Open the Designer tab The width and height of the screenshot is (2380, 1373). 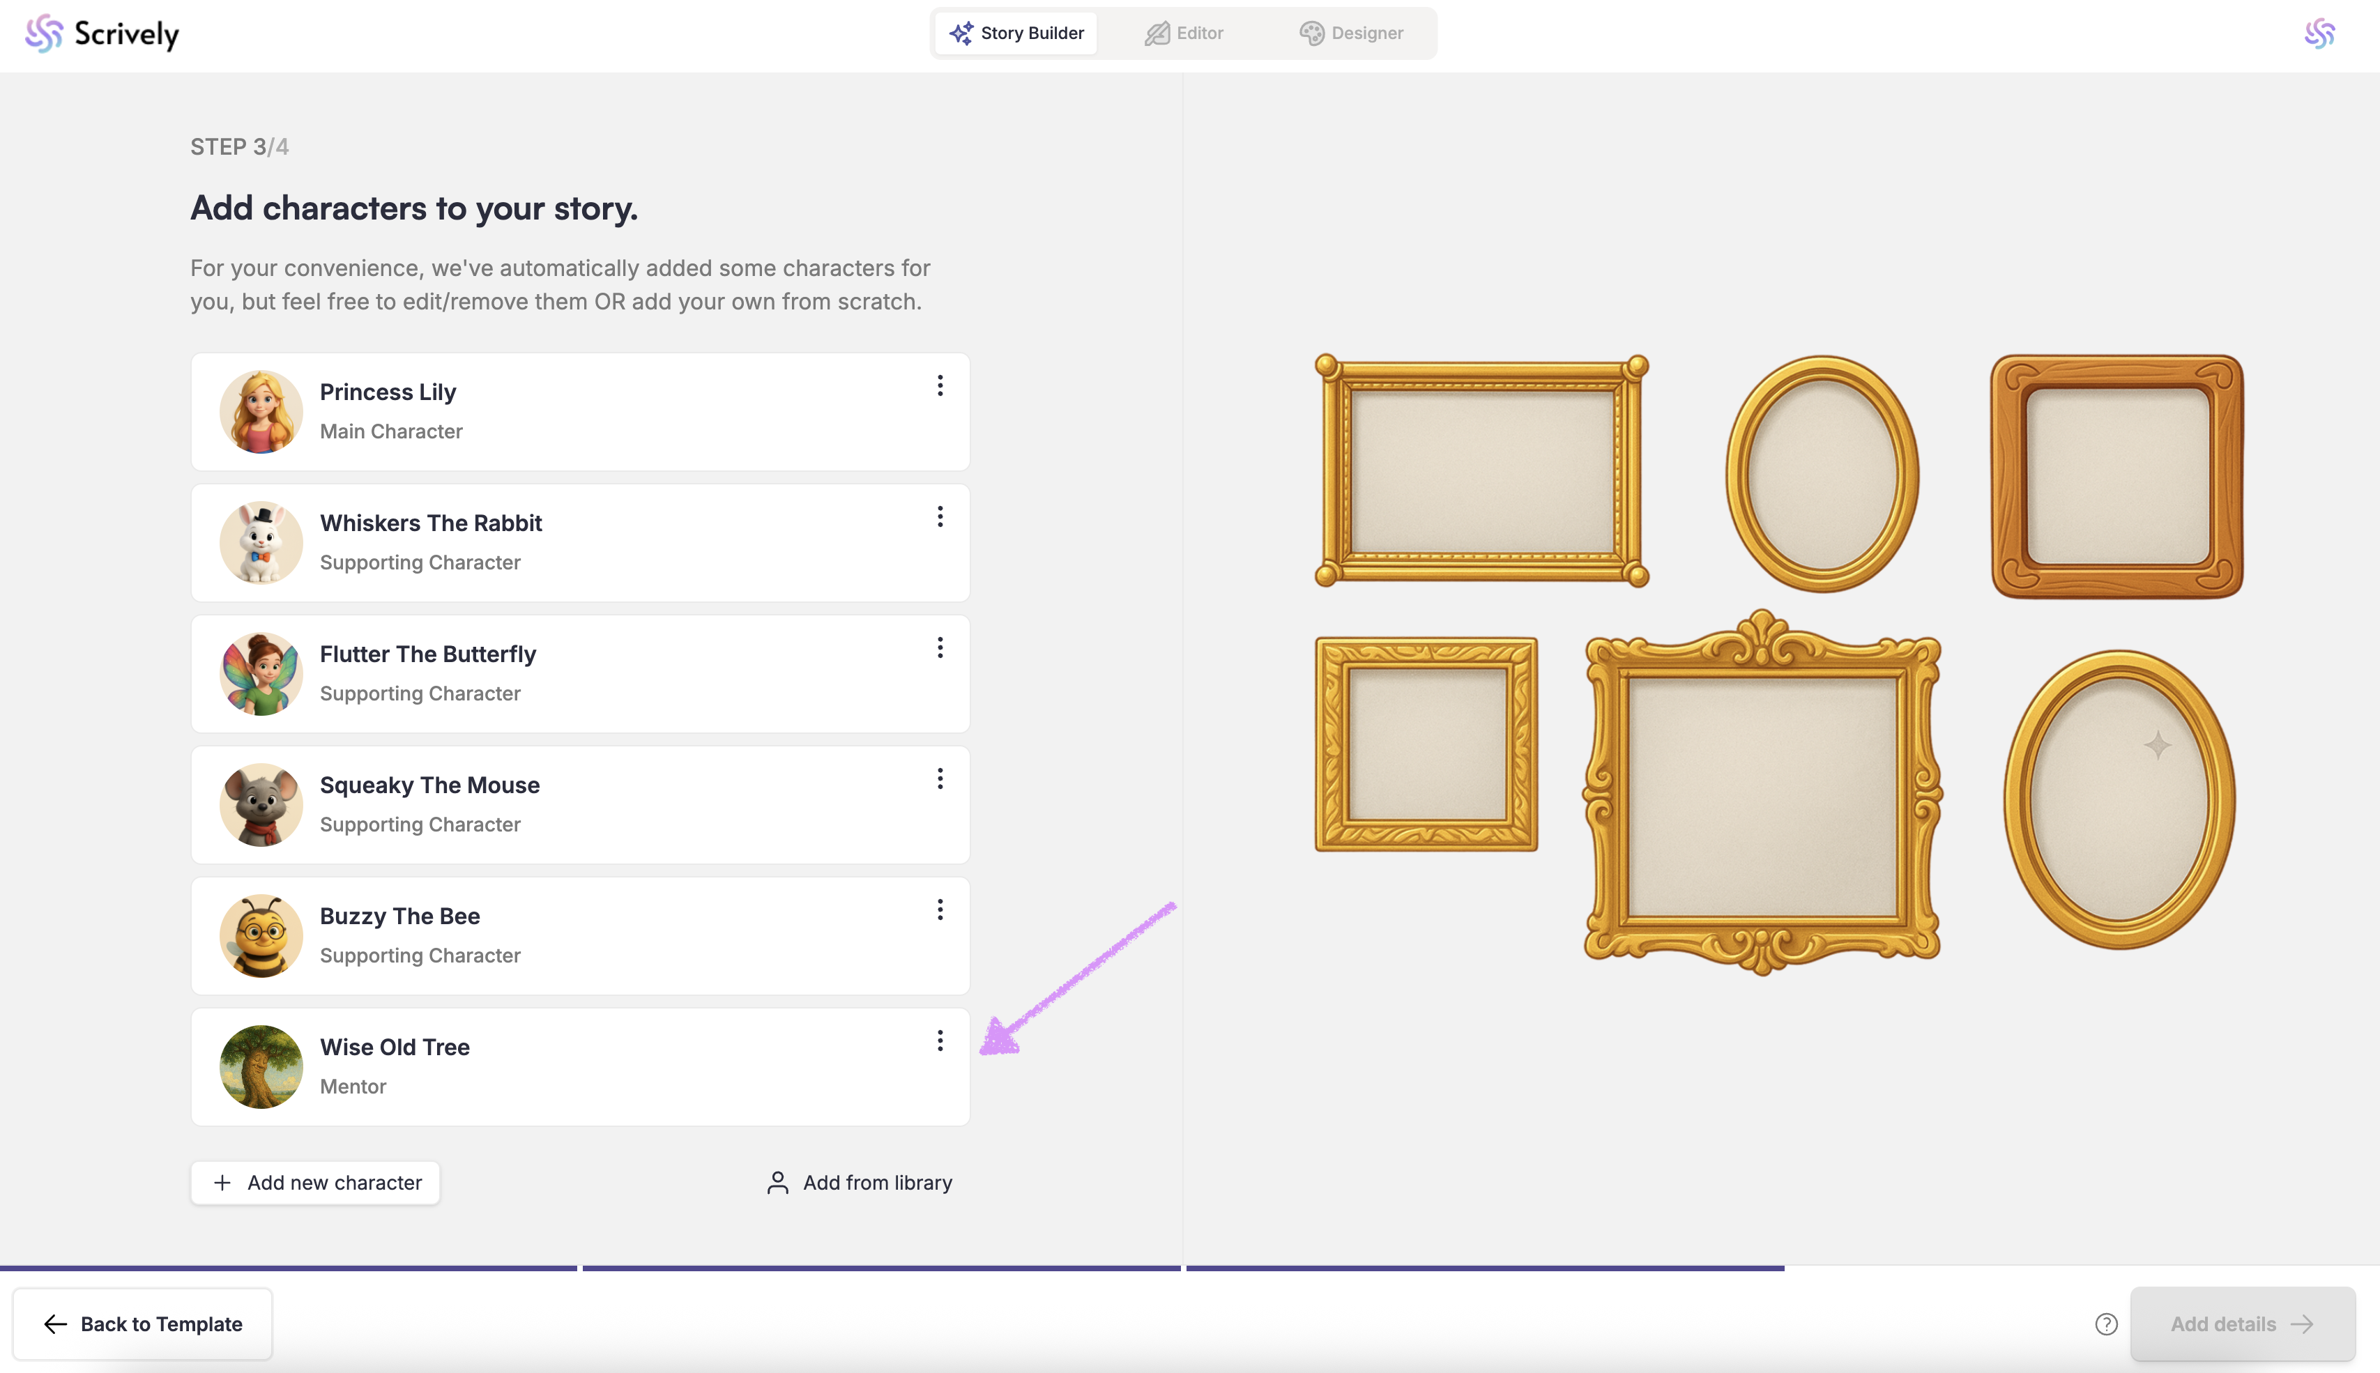[1351, 33]
